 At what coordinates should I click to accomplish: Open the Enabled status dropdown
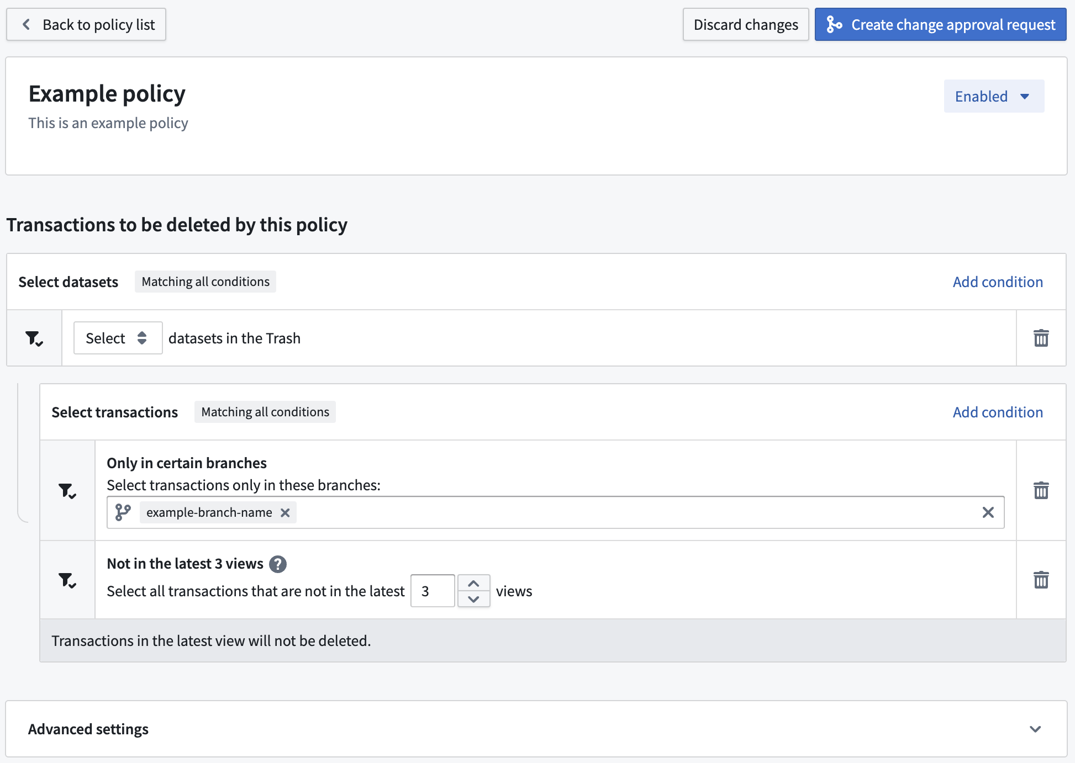pyautogui.click(x=994, y=96)
